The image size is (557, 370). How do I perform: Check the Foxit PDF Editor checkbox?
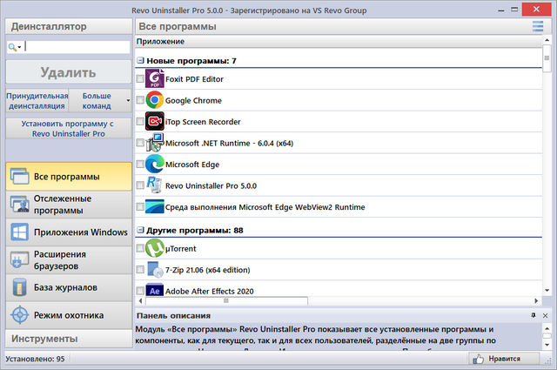point(141,79)
